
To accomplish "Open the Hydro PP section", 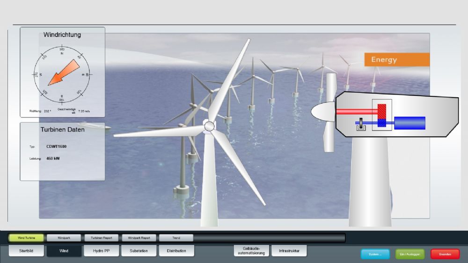I will click(x=102, y=251).
